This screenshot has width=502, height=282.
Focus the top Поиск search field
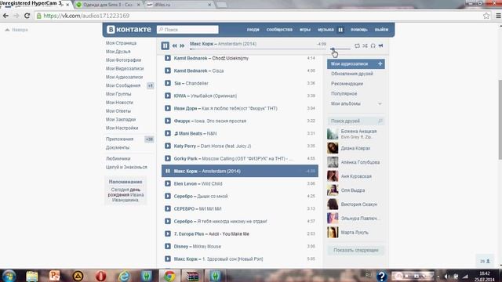tap(187, 30)
